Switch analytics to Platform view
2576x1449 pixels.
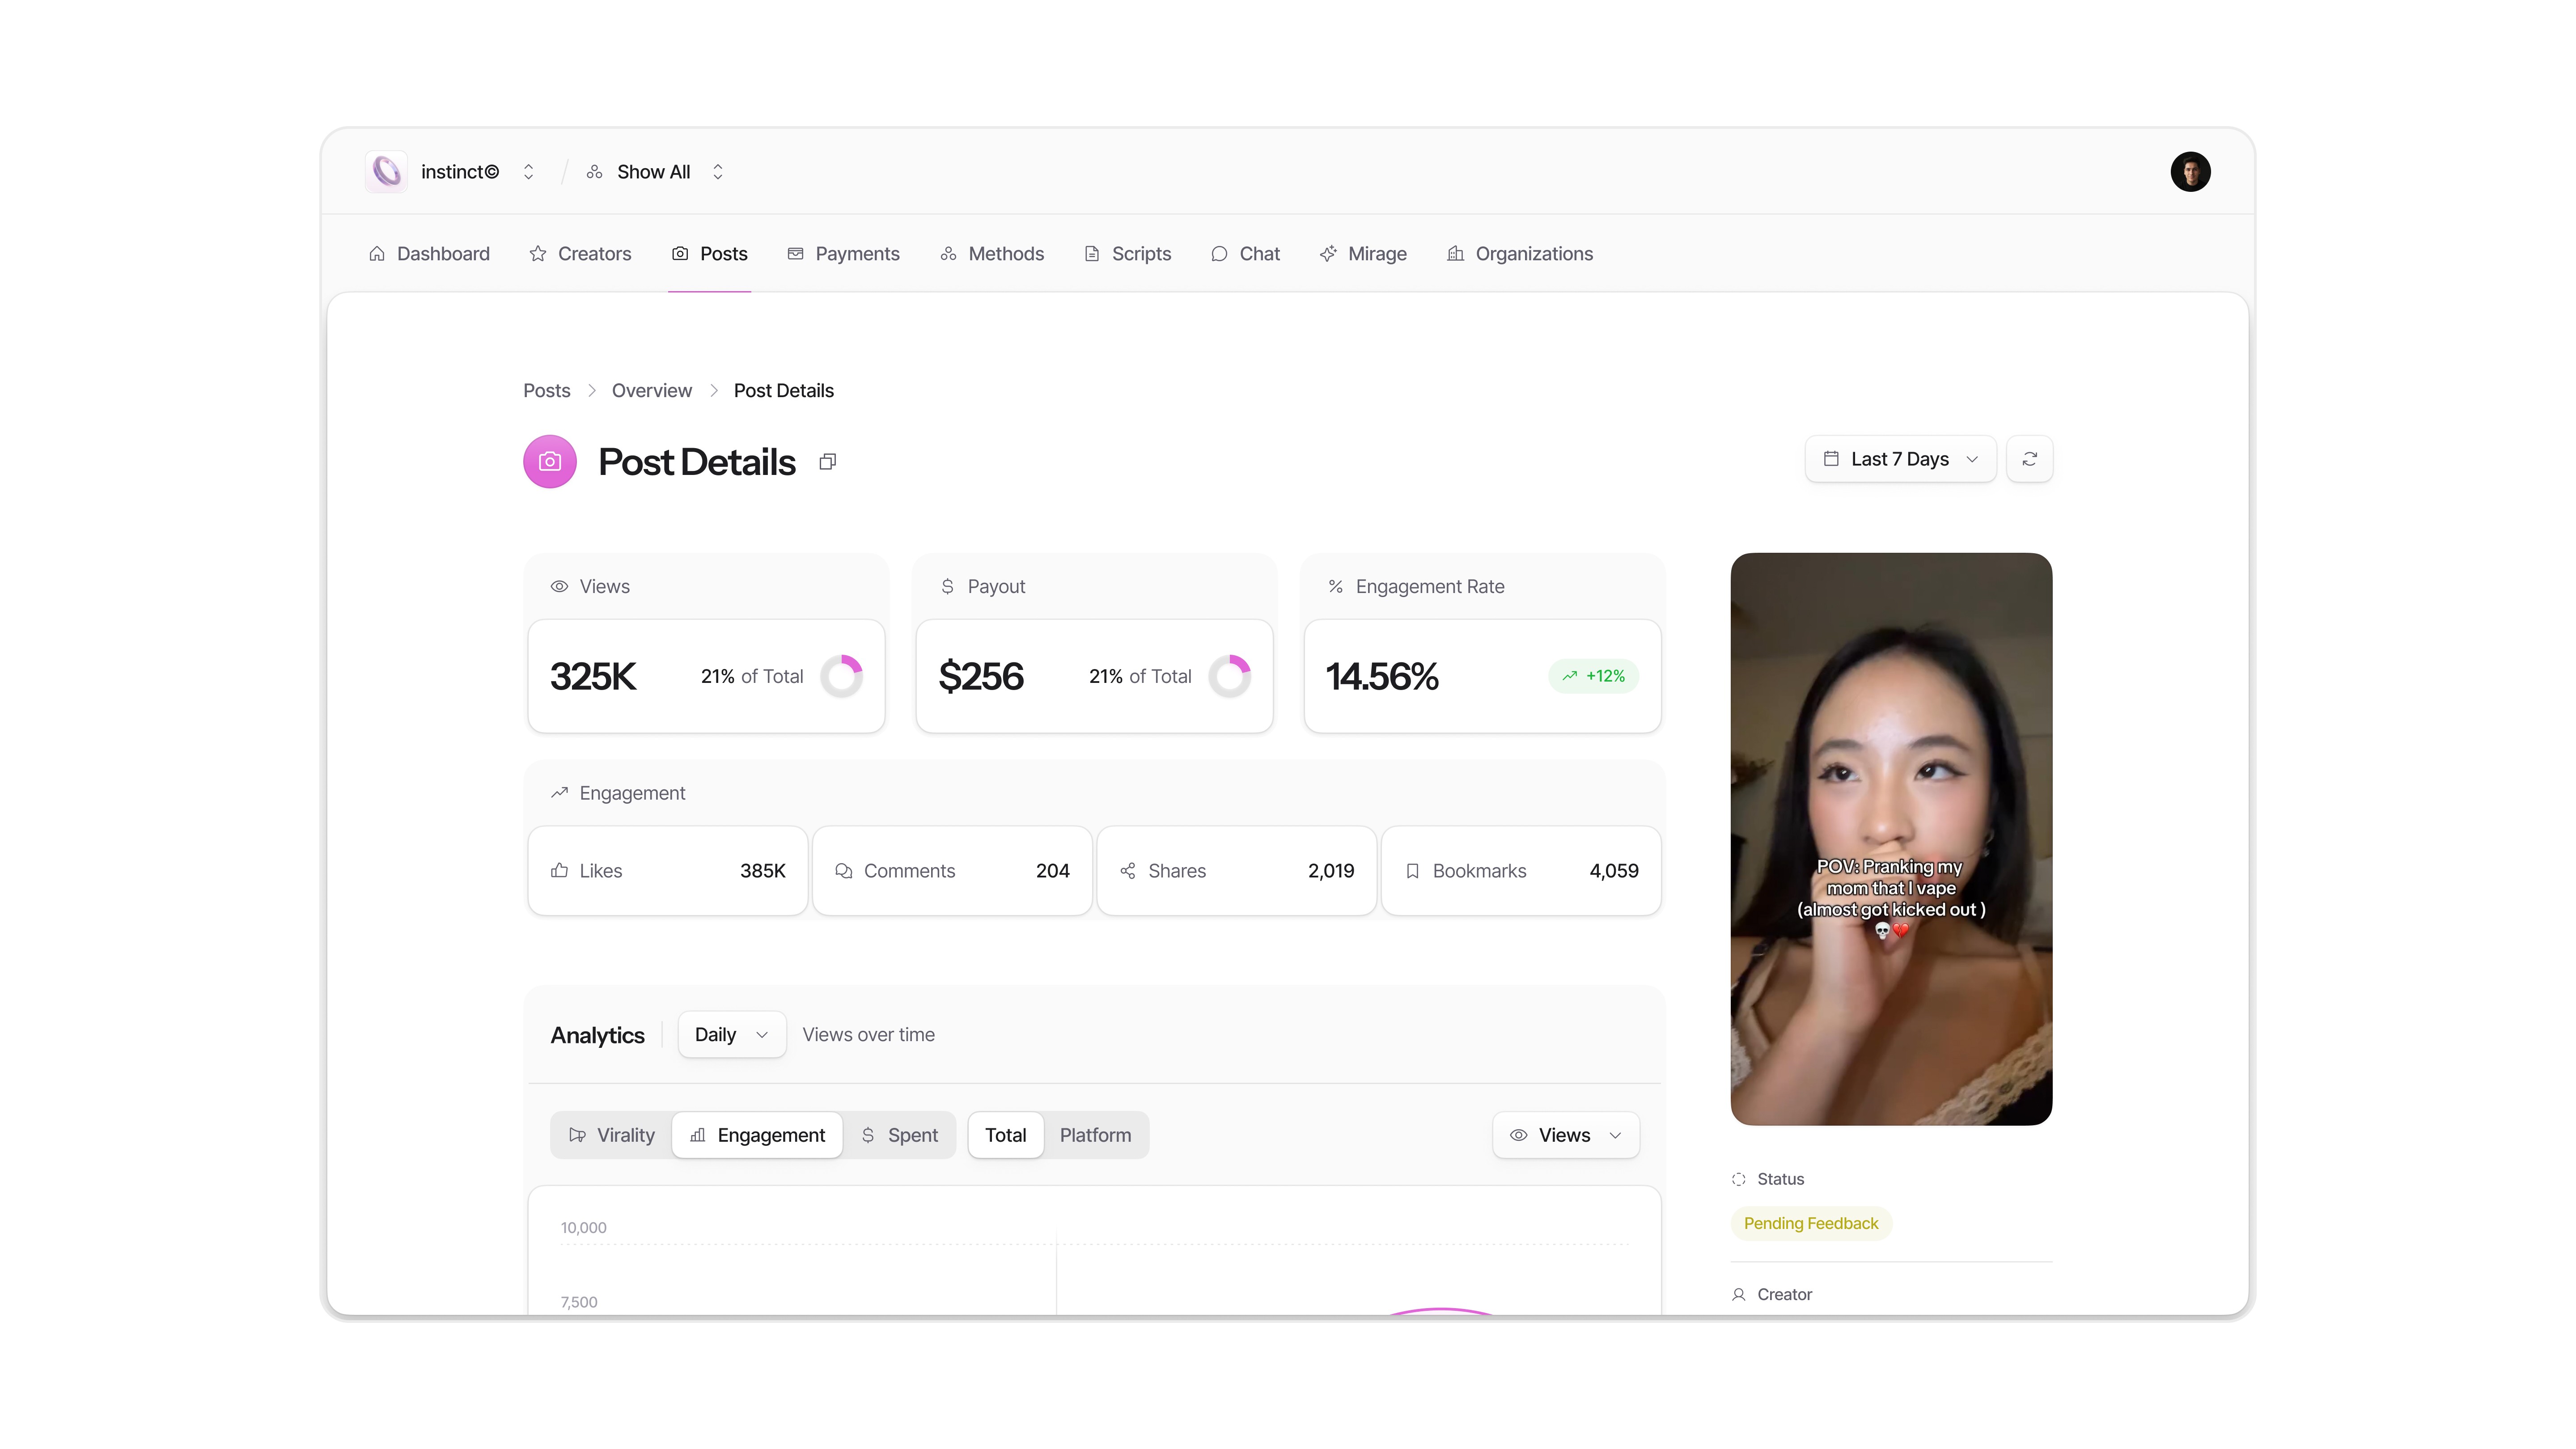tap(1095, 1135)
